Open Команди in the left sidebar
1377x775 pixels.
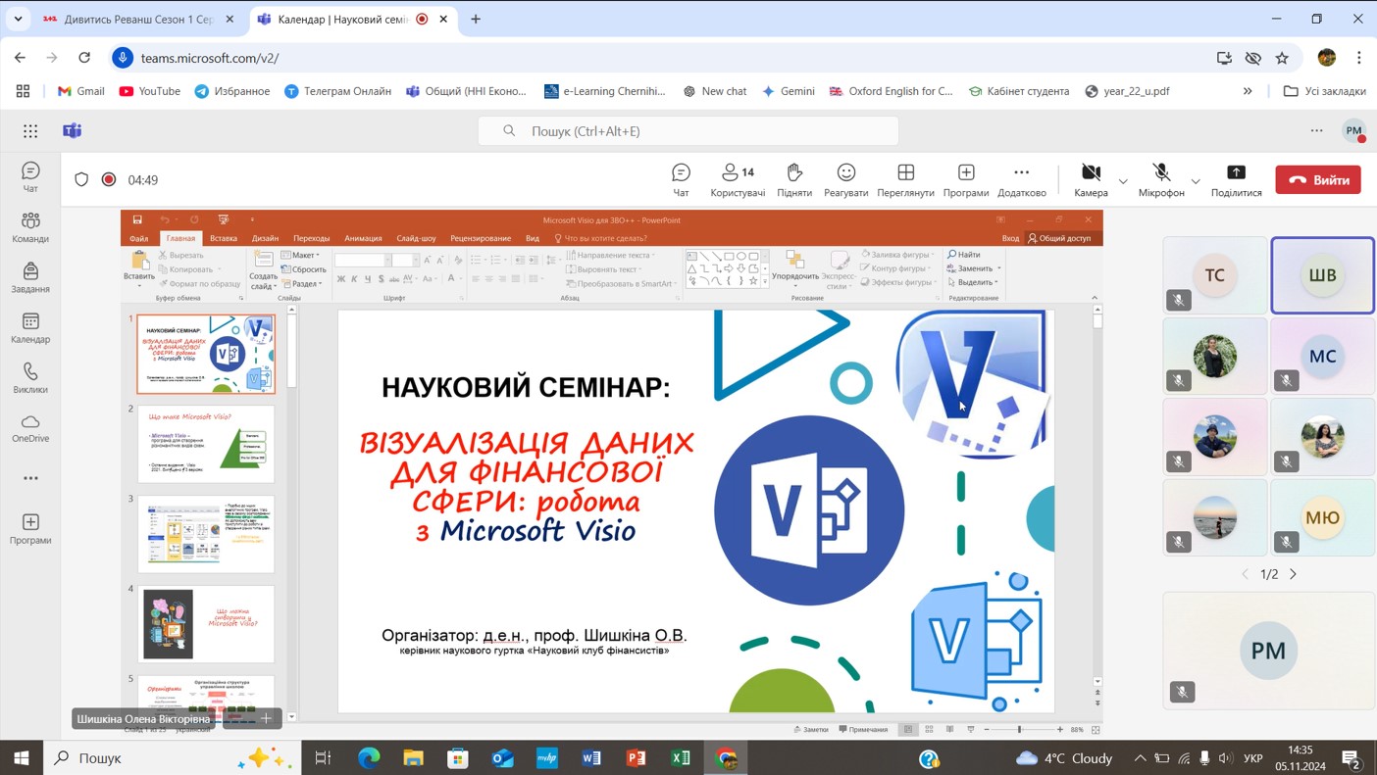[x=30, y=227]
